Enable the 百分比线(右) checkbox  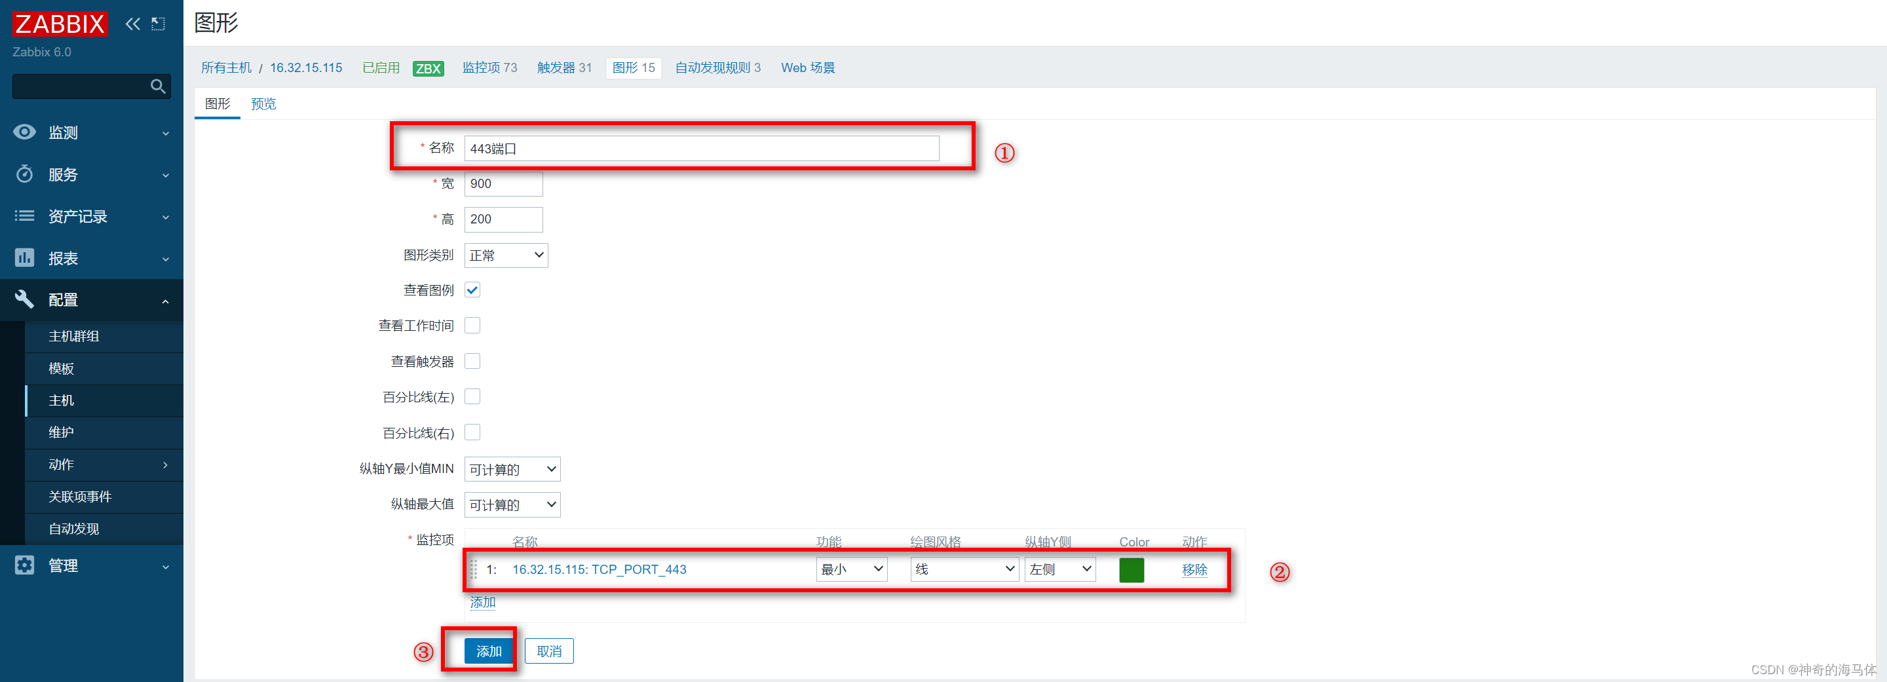[472, 432]
